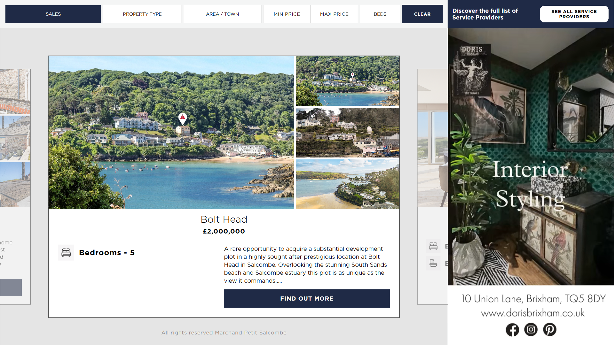This screenshot has height=345, width=614.
Task: Visit www.dorisbrixham.co.uk link
Action: pyautogui.click(x=533, y=313)
